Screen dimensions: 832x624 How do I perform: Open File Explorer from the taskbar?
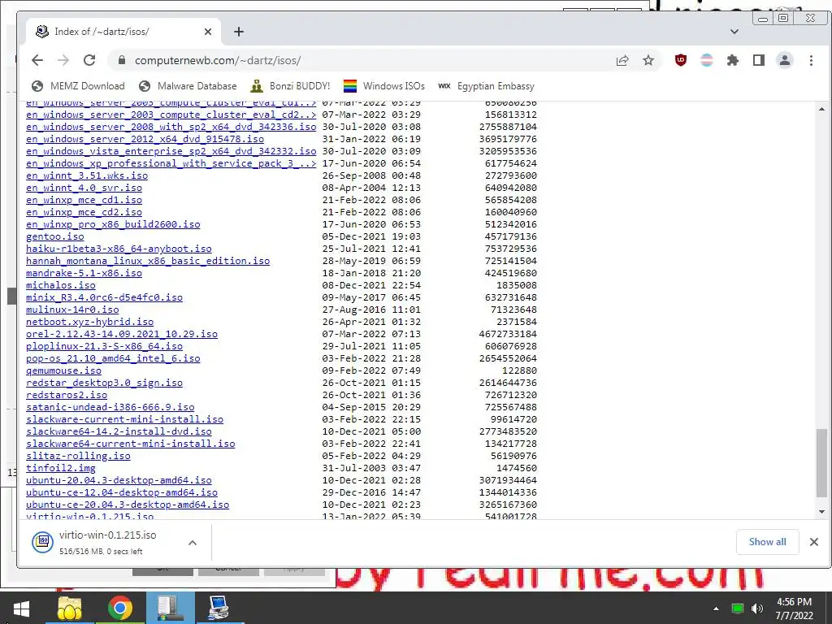(x=70, y=608)
